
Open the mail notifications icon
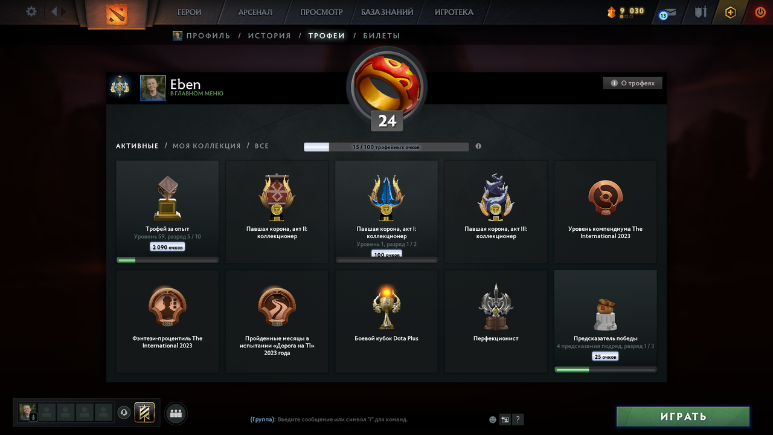click(667, 13)
